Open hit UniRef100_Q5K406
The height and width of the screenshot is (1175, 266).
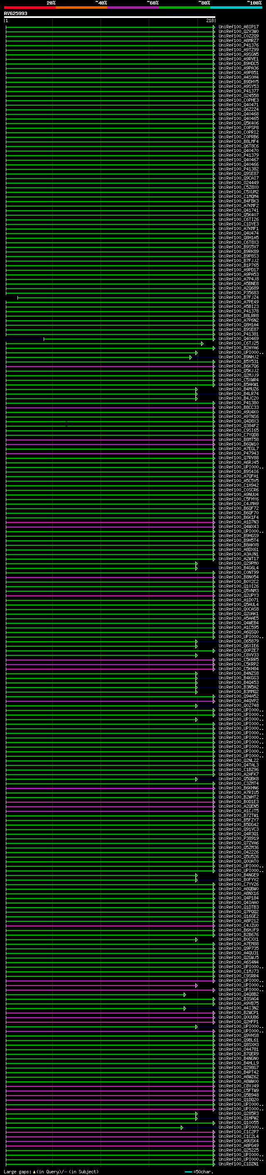click(x=238, y=123)
